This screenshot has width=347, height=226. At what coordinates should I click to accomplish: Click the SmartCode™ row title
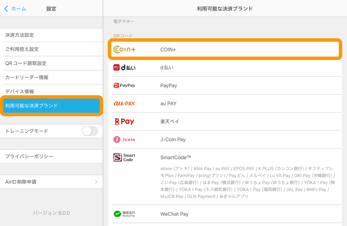point(176,157)
